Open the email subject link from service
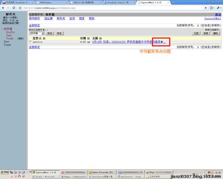The height and width of the screenshot is (179, 223). point(129,42)
